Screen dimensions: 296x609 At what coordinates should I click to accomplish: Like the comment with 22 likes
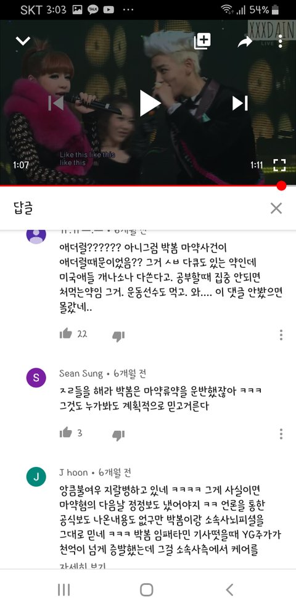(x=66, y=334)
